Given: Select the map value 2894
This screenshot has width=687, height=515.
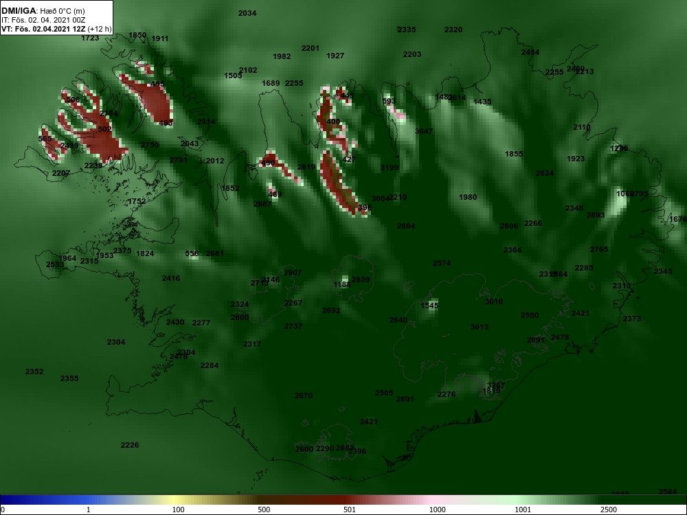Looking at the screenshot, I should [x=406, y=226].
